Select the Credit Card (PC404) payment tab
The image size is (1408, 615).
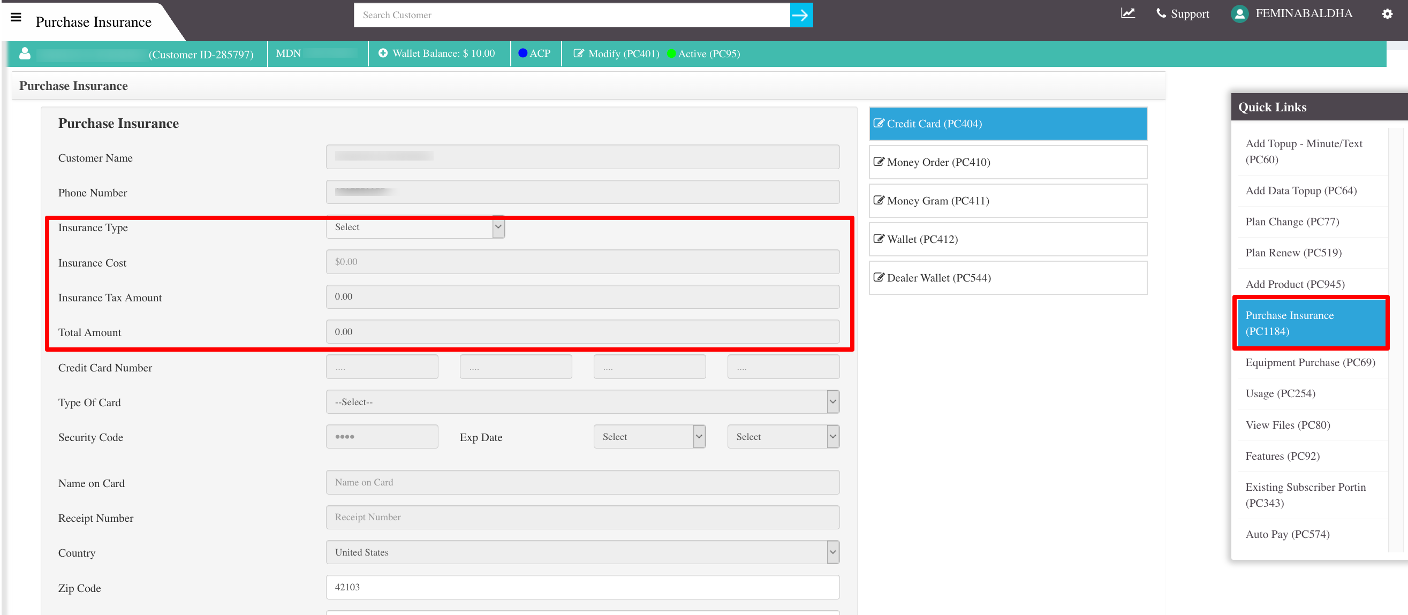coord(1008,124)
